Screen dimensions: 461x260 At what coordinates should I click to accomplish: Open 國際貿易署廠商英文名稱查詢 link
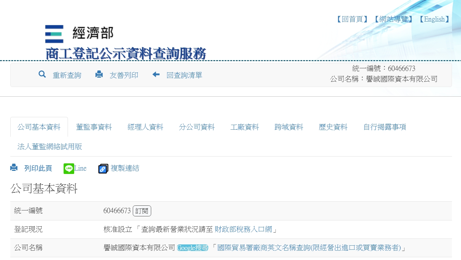[x=309, y=248]
